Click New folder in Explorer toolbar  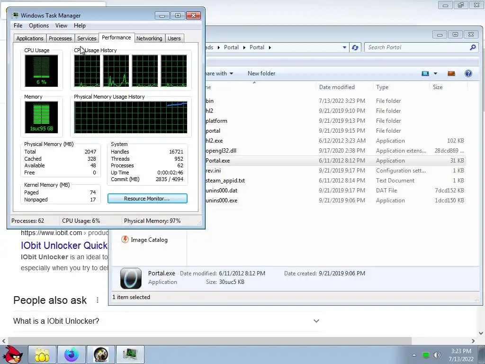pyautogui.click(x=261, y=73)
